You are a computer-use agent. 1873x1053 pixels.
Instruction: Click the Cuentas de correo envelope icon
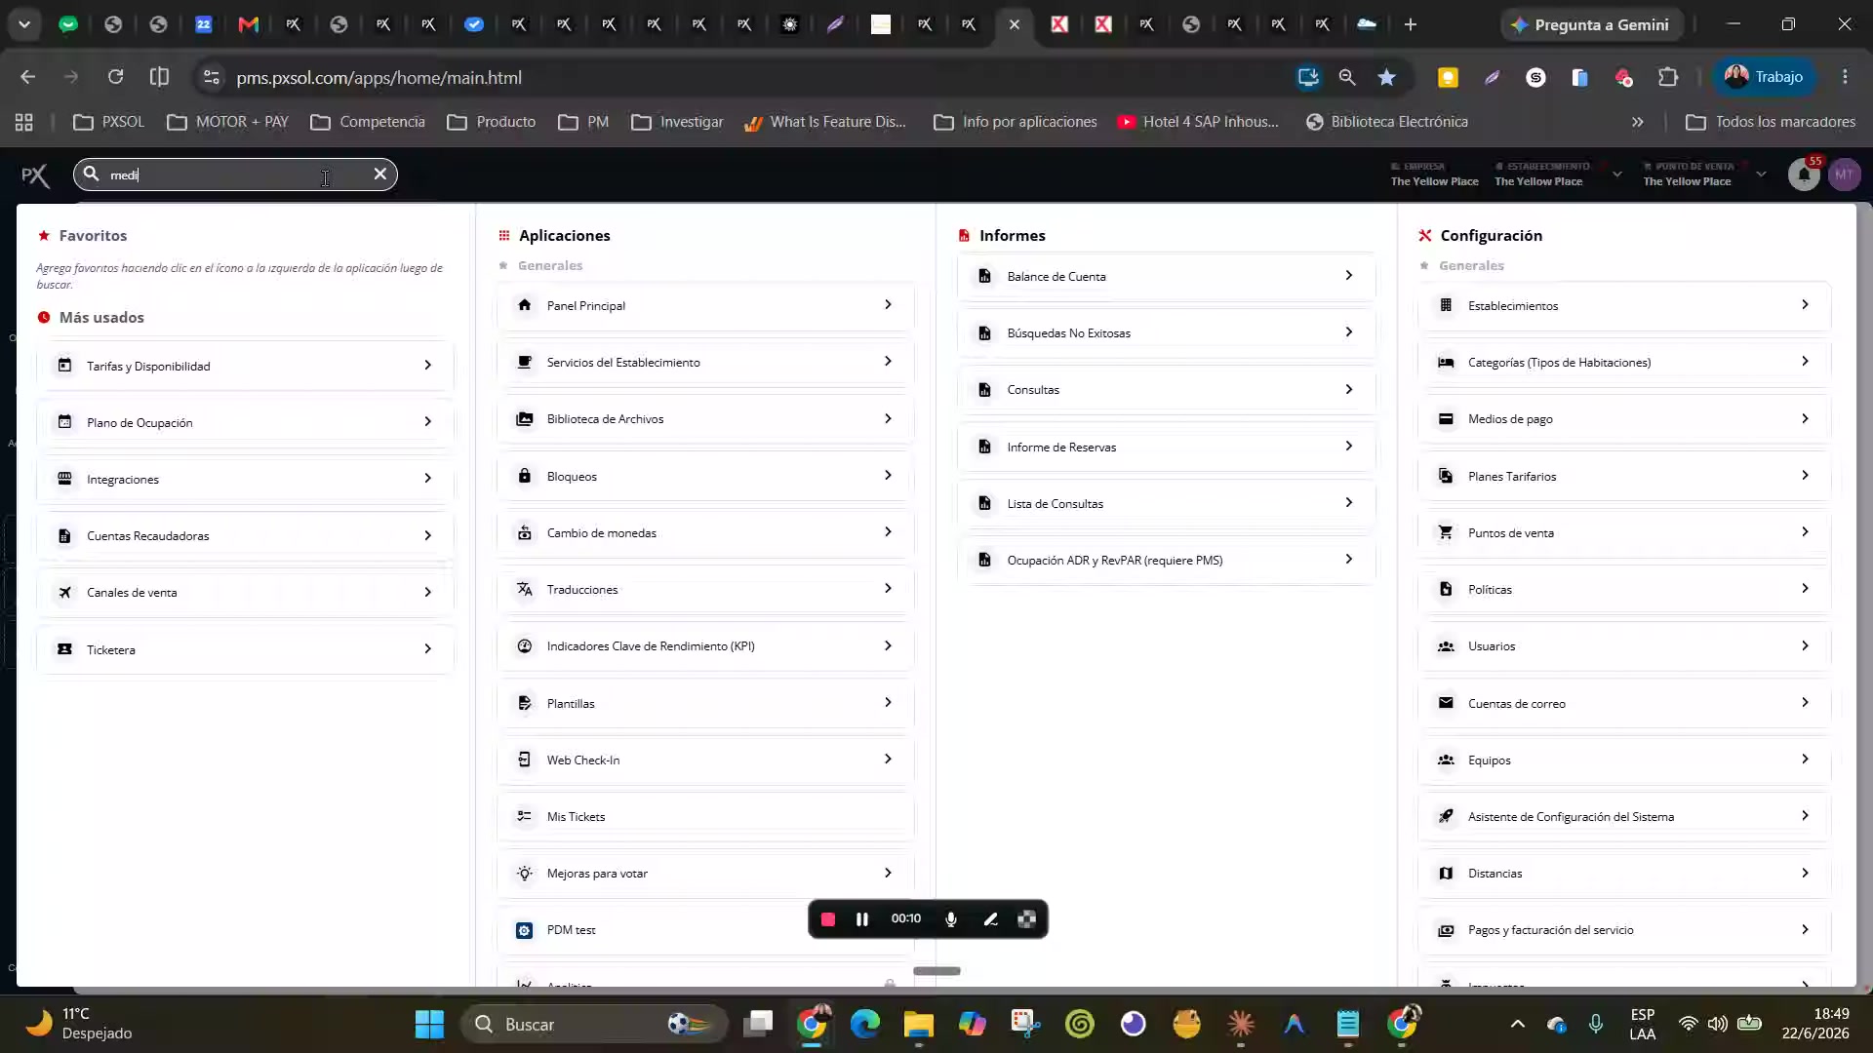tap(1446, 703)
